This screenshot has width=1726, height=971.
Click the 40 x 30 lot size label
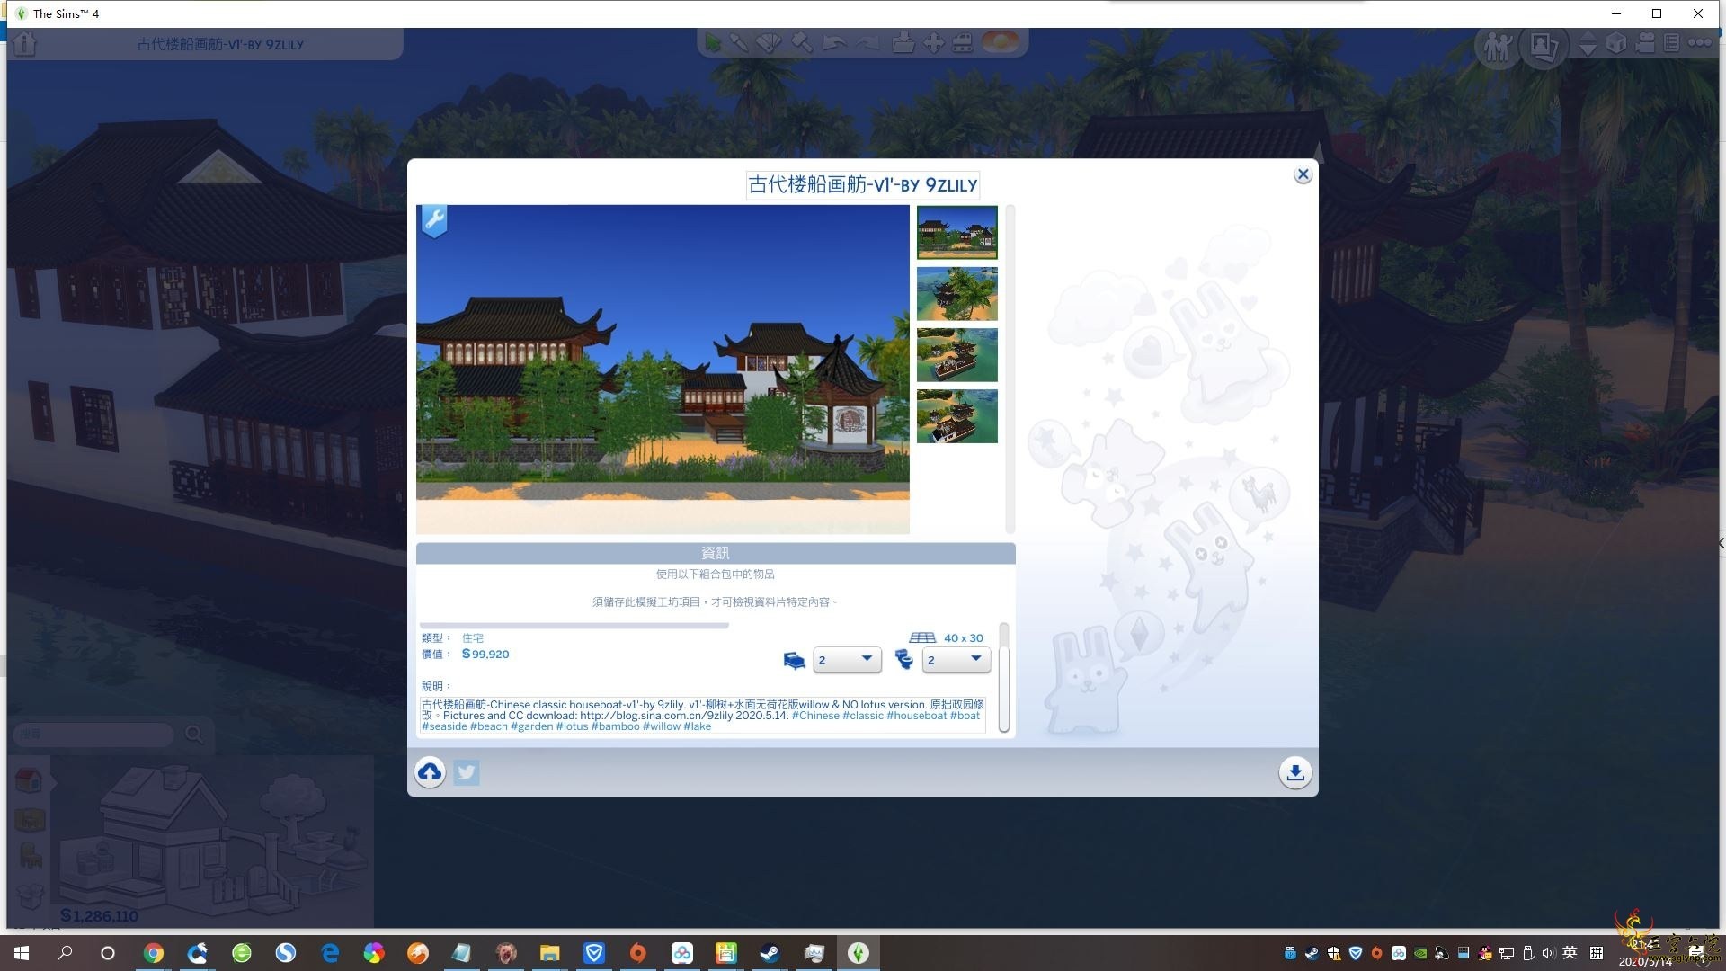pyautogui.click(x=963, y=637)
